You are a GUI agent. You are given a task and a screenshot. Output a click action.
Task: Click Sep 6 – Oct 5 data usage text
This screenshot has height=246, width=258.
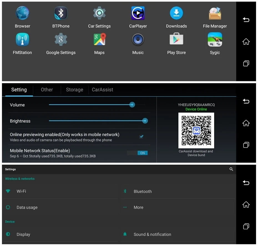(x=53, y=156)
